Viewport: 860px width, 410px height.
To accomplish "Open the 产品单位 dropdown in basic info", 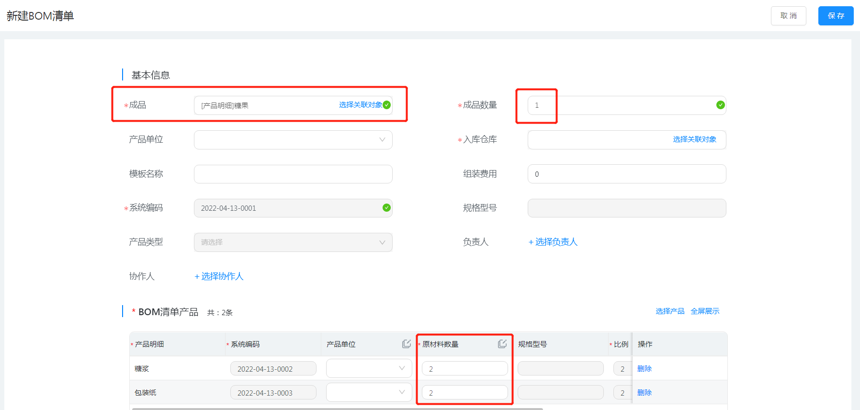I will tap(293, 140).
